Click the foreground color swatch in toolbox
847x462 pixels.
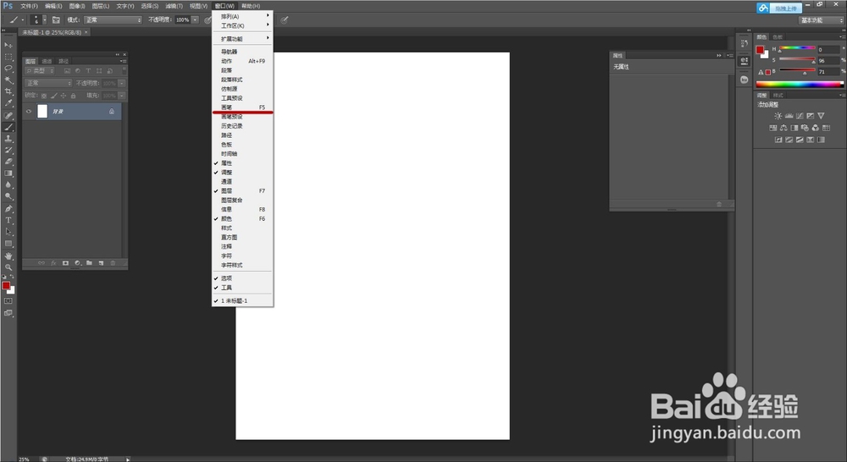point(6,285)
